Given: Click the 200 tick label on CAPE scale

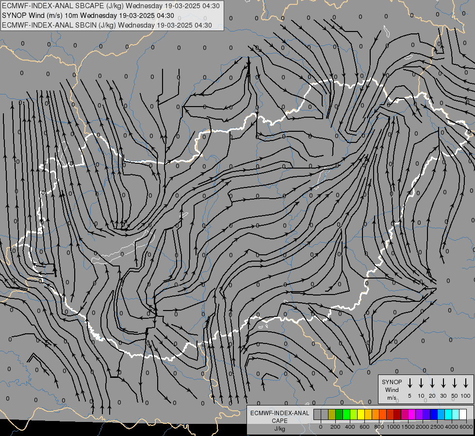Looking at the screenshot, I should (335, 427).
